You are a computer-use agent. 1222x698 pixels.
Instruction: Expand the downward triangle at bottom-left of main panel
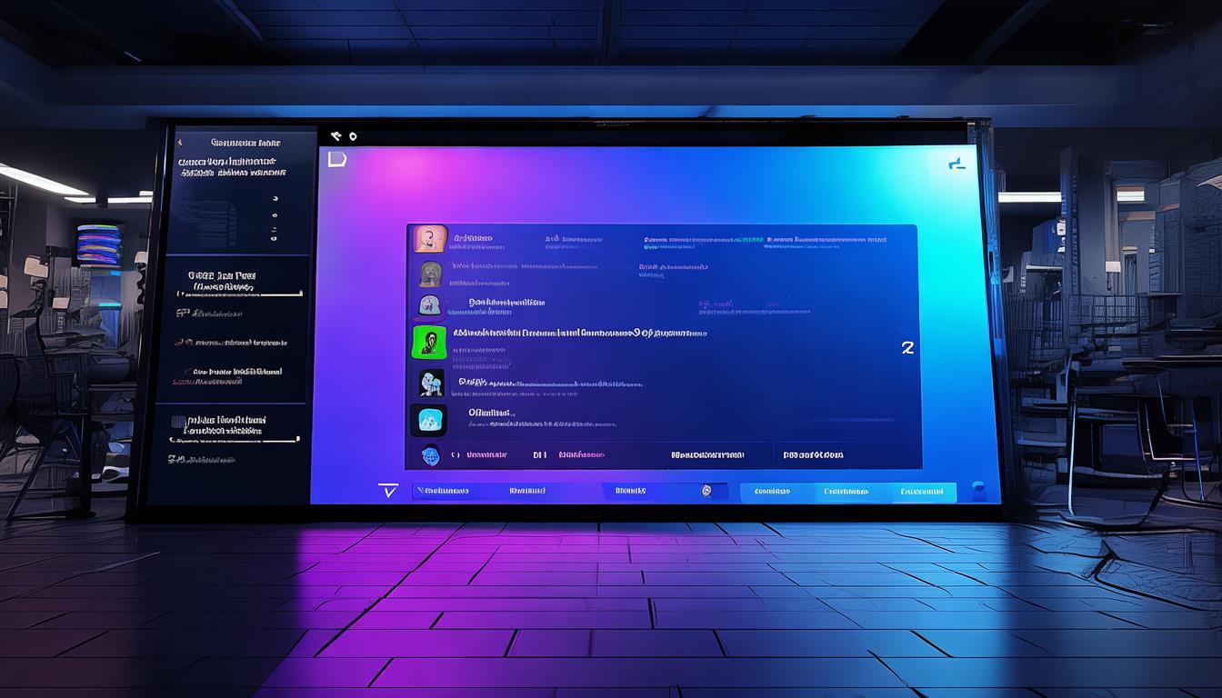tap(388, 491)
